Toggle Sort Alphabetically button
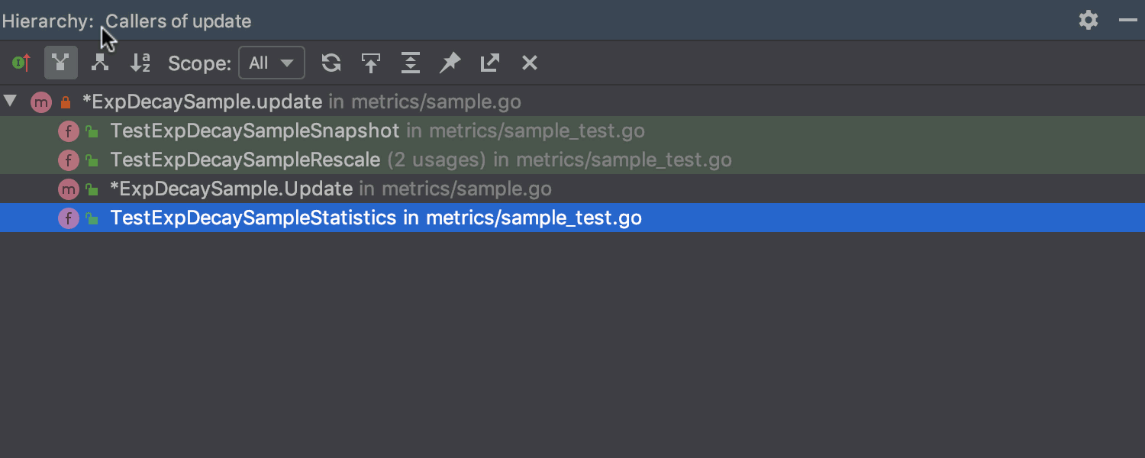The width and height of the screenshot is (1145, 458). pyautogui.click(x=140, y=63)
